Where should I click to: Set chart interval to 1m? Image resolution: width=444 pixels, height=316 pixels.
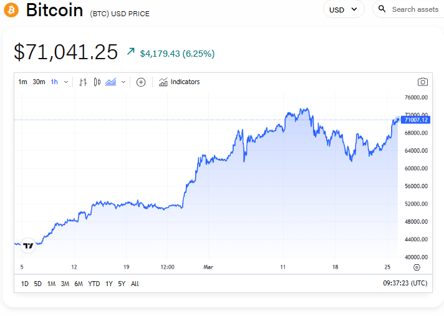22,82
